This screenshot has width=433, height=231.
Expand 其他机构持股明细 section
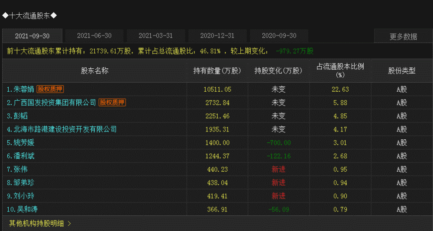pyautogui.click(x=40, y=223)
